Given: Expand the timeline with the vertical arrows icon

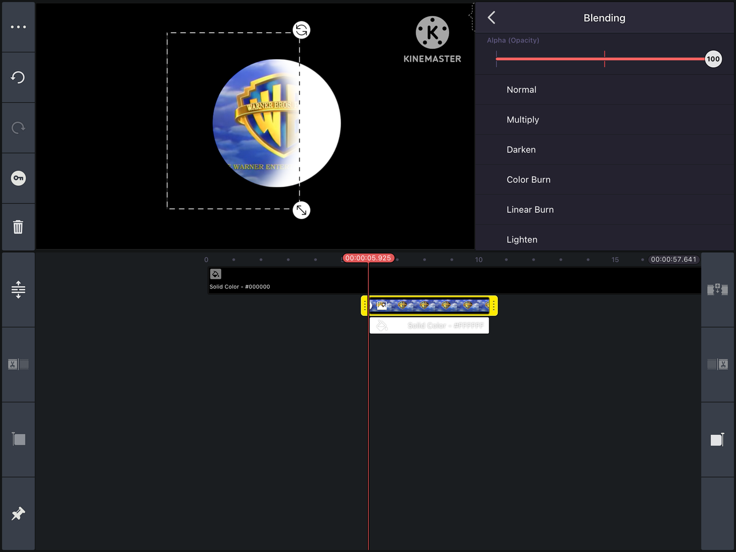Looking at the screenshot, I should [x=18, y=289].
